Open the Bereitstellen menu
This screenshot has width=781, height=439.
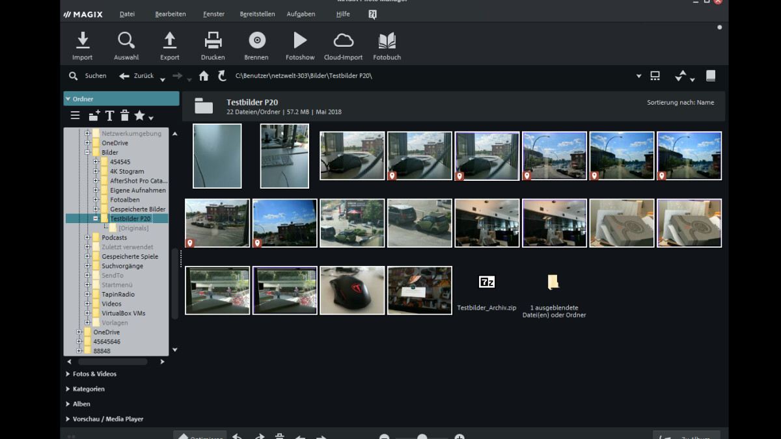(257, 14)
